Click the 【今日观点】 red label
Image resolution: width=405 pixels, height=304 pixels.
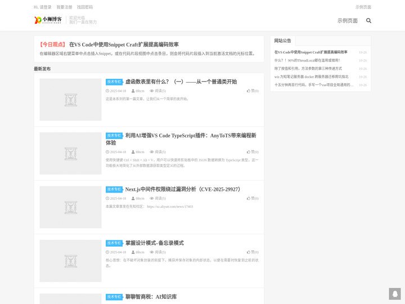[52, 44]
